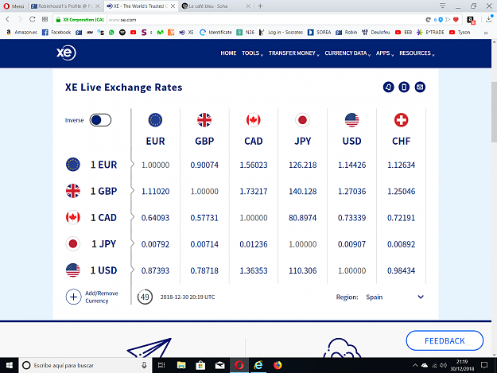Image resolution: width=497 pixels, height=373 pixels.
Task: Click the flag beside 1 CAD row
Action: pos(73,217)
